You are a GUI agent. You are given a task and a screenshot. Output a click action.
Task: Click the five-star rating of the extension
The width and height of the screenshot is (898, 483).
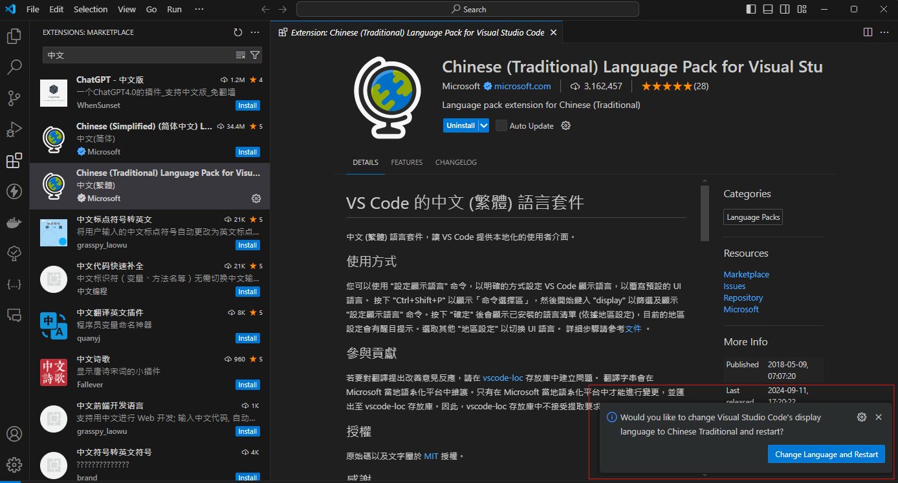[x=675, y=86]
